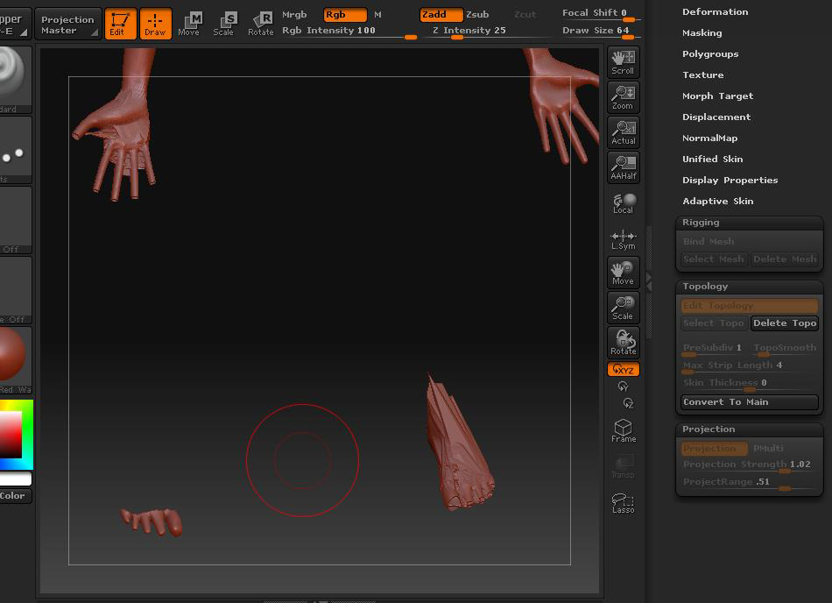Click the Lasso selection icon
This screenshot has height=603, width=832.
coord(623,501)
